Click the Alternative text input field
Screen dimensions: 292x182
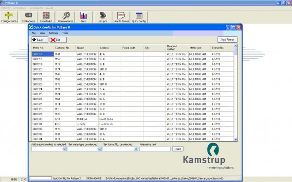click(x=155, y=149)
